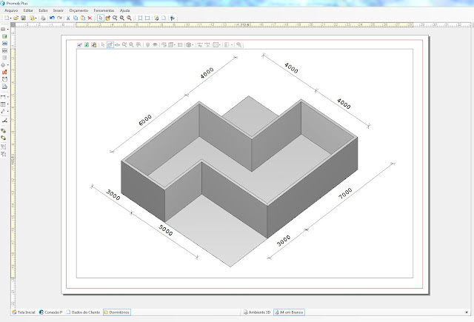Click the page setup icon in main toolbar
Screen dimensions: 474x322
click(x=156, y=18)
